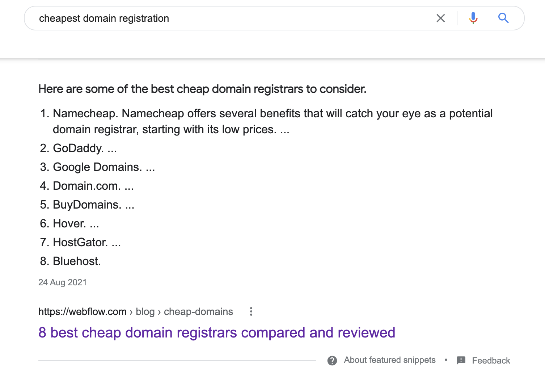
Task: Click the blue magnifying glass search icon
Action: coord(503,18)
